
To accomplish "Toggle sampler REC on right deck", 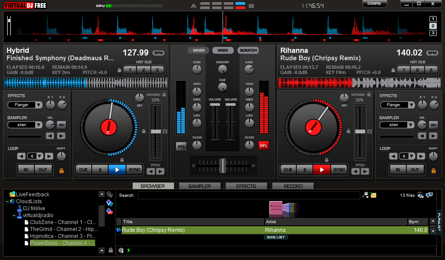I will click(x=434, y=125).
